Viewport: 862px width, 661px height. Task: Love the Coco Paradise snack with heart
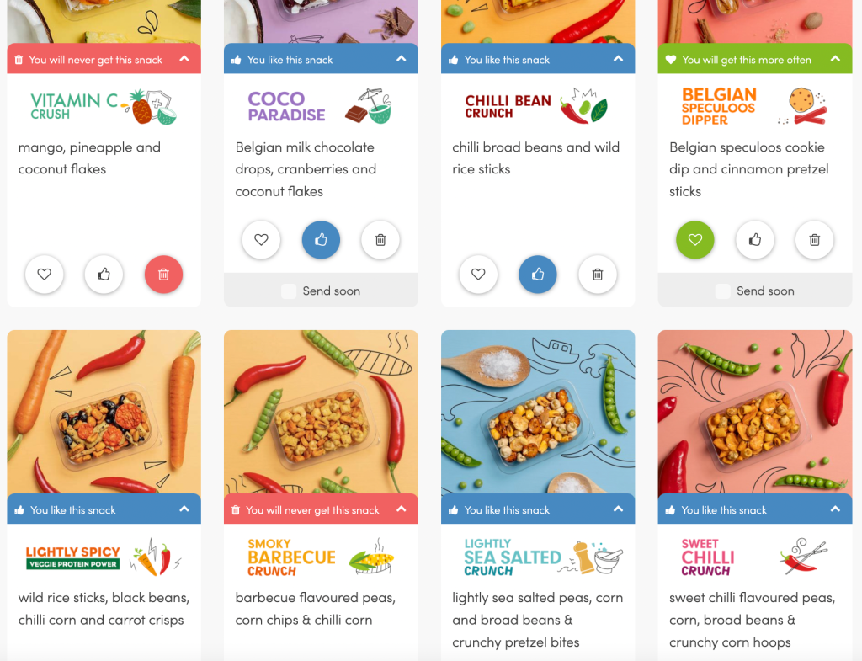coord(261,240)
